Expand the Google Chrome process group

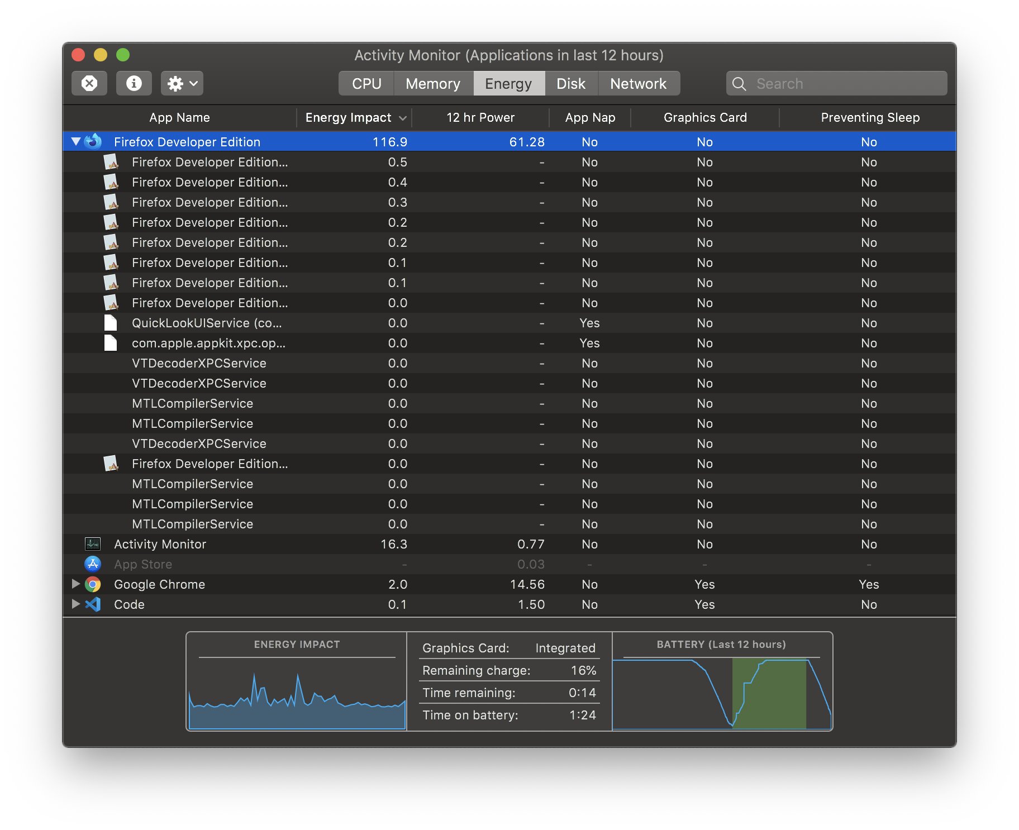(75, 584)
